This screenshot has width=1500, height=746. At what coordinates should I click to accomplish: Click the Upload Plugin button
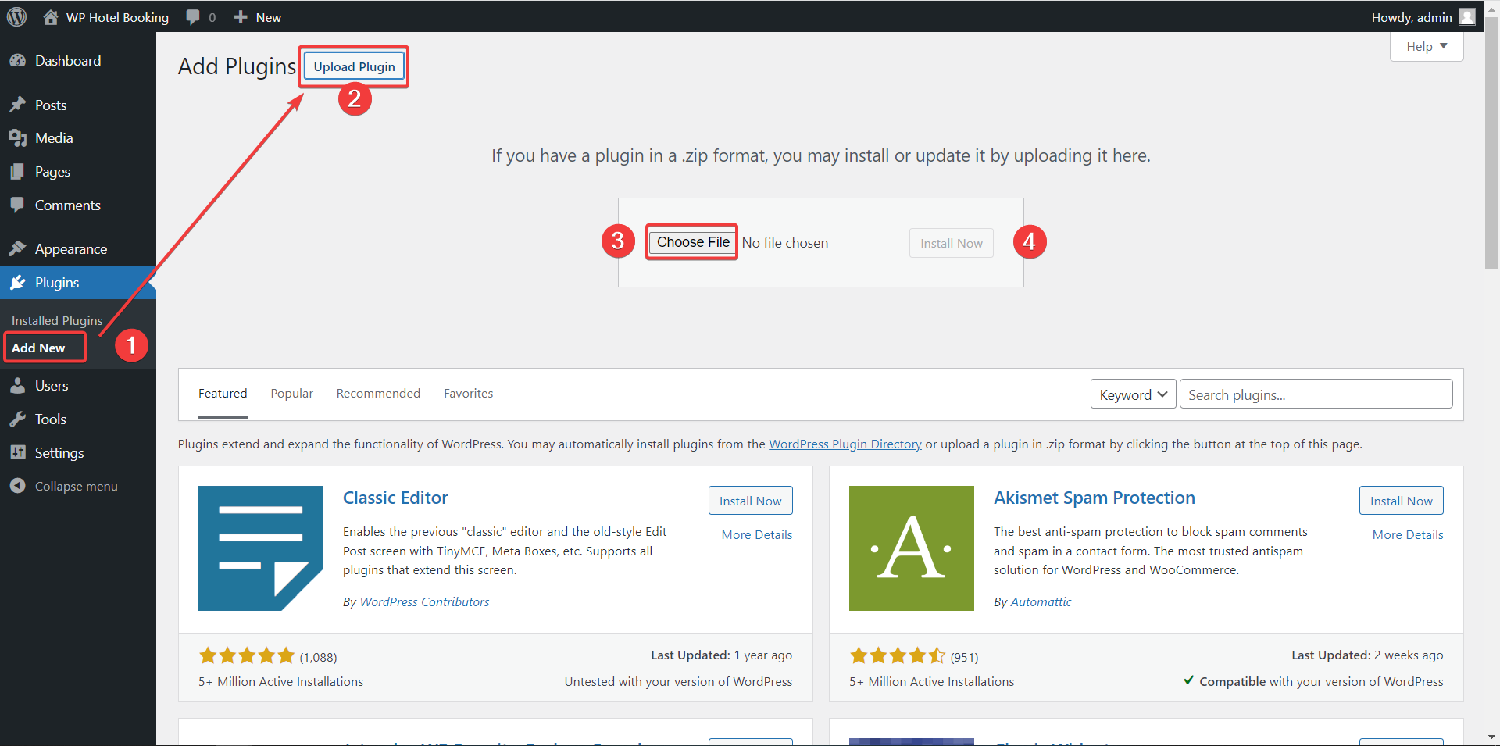tap(354, 66)
